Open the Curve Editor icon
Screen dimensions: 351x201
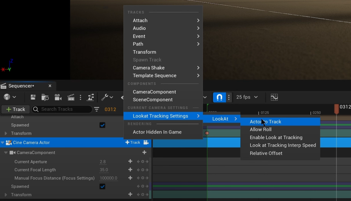(274, 97)
